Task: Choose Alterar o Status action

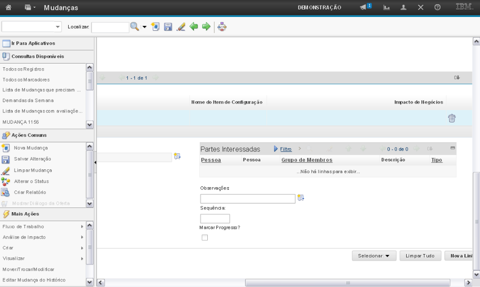Action: coord(31,181)
